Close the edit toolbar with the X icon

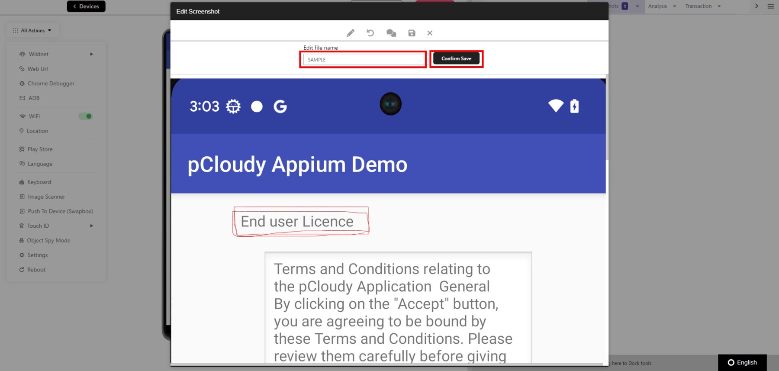pyautogui.click(x=430, y=33)
